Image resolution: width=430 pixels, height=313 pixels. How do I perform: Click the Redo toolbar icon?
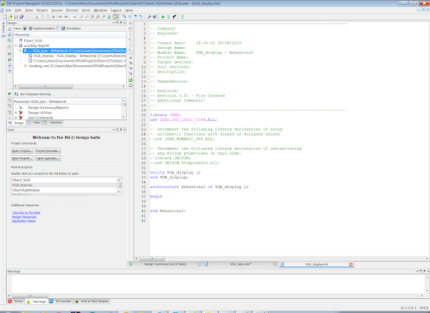66,17
